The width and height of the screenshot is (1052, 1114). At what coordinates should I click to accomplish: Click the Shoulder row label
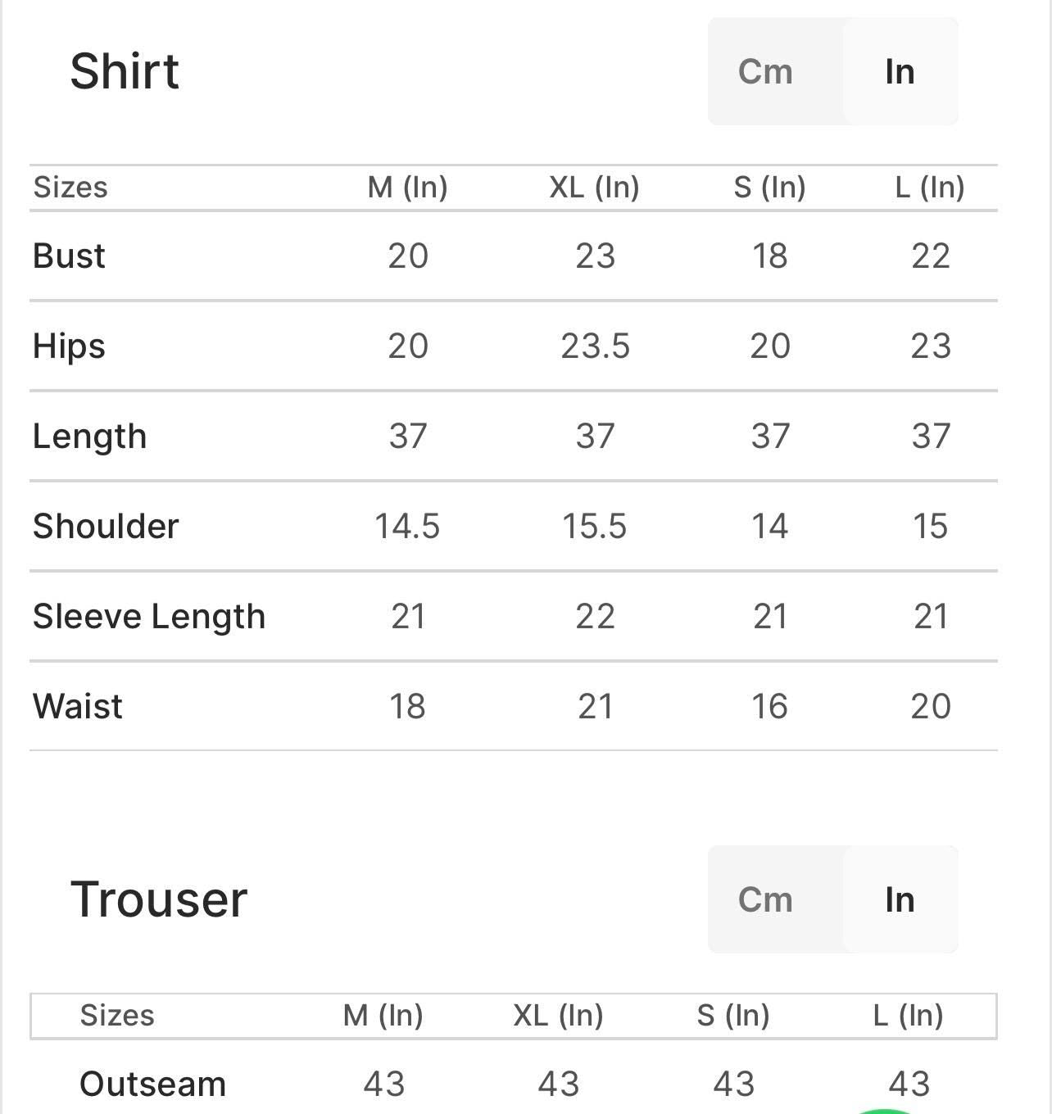click(106, 526)
